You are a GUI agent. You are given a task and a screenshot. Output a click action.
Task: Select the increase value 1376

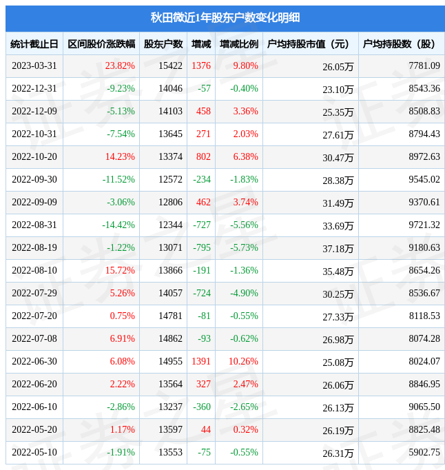click(x=201, y=65)
